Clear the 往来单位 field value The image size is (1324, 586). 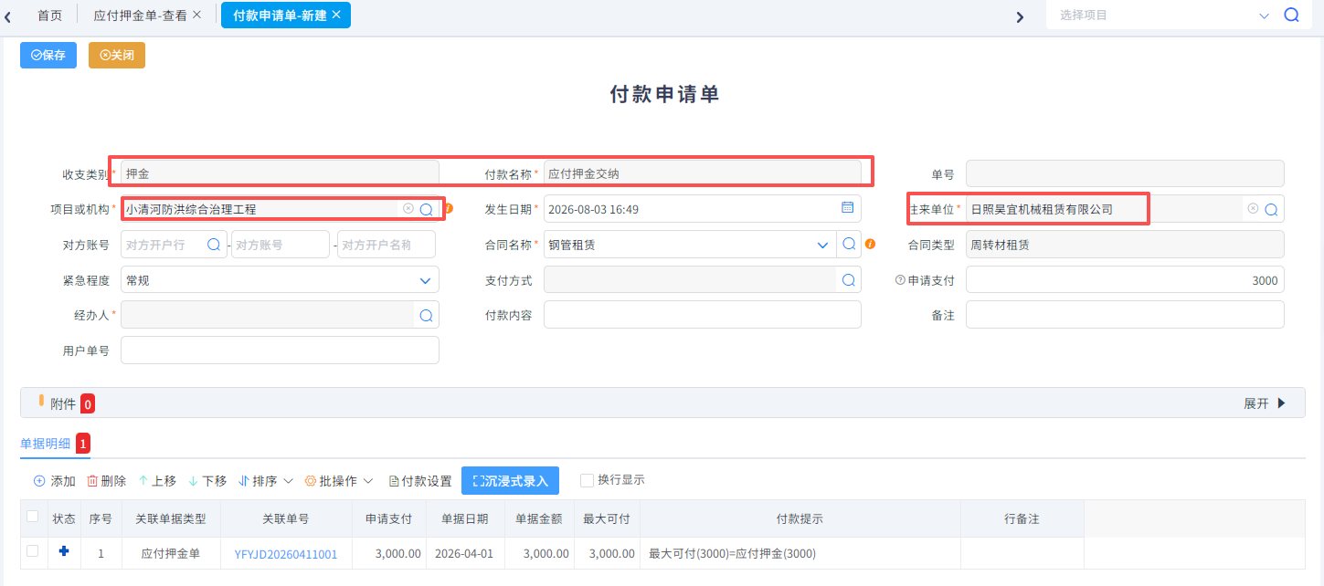click(1253, 208)
